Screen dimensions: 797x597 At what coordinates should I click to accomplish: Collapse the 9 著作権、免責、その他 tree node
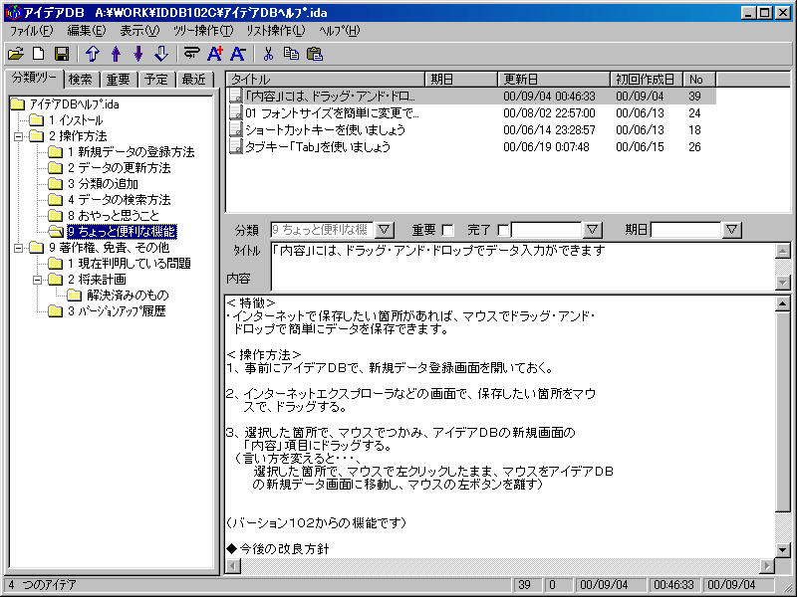point(19,248)
